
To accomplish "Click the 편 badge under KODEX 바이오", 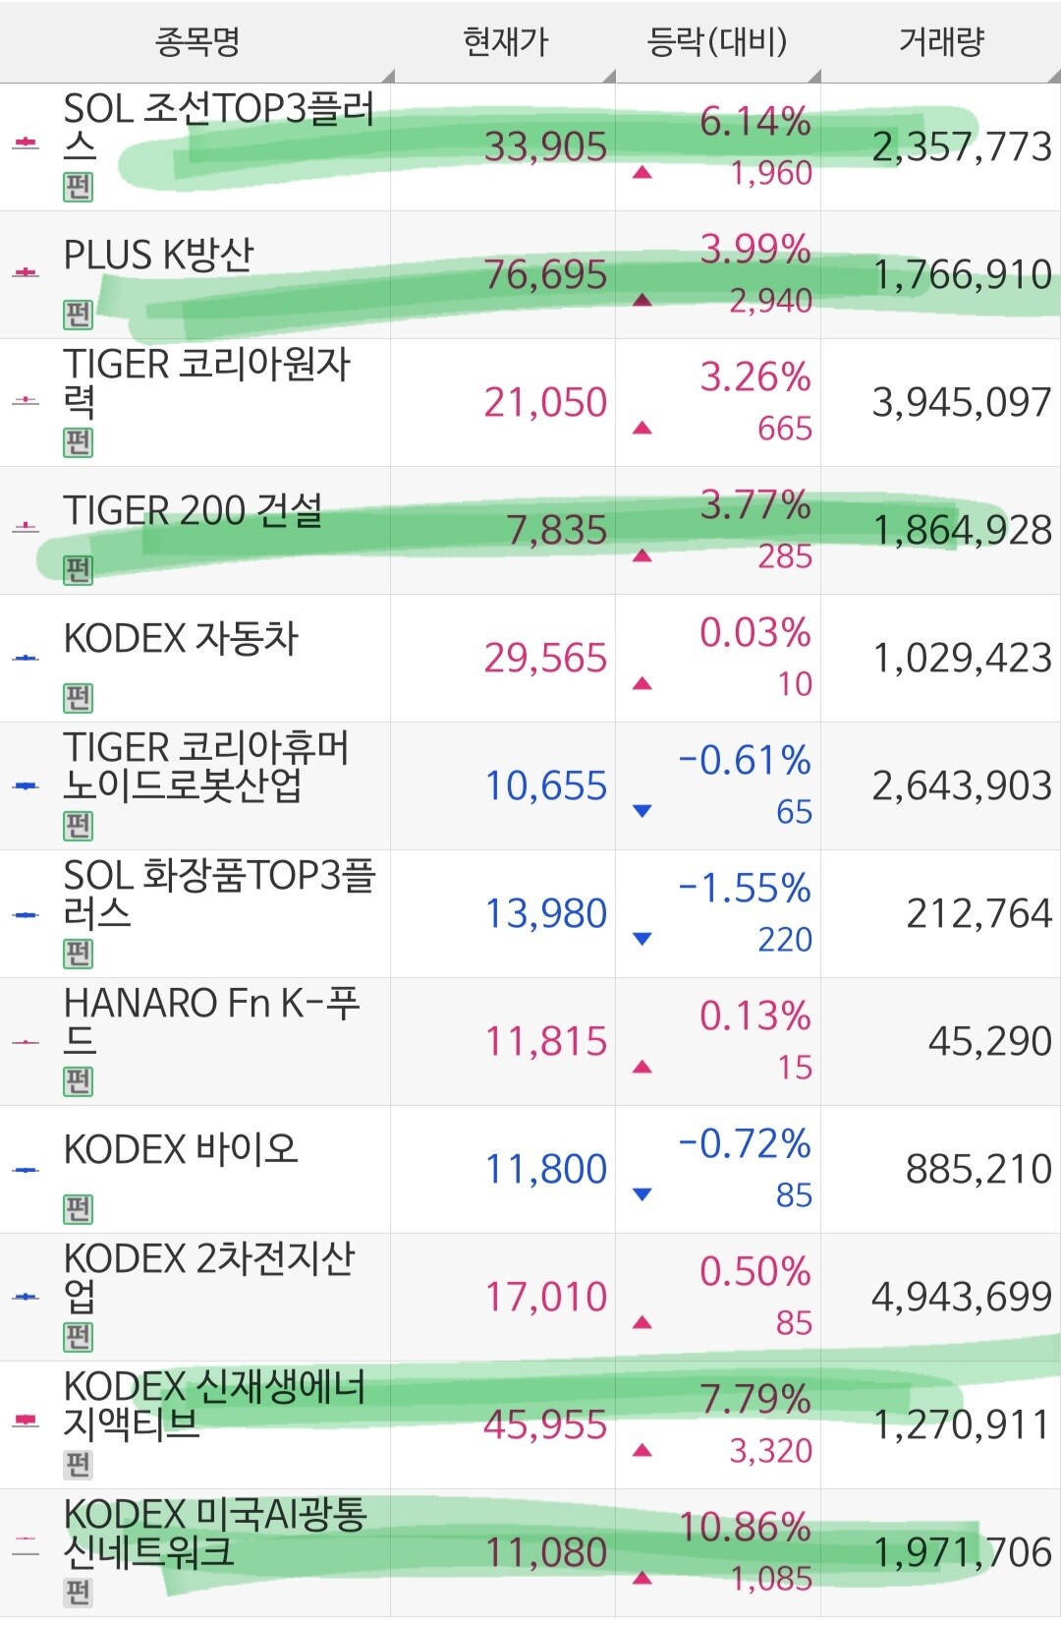I will coord(78,1209).
